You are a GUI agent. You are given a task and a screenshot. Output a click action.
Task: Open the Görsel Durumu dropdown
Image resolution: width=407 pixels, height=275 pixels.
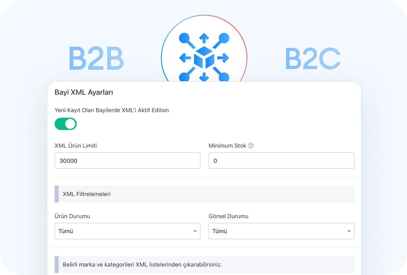pyautogui.click(x=281, y=231)
